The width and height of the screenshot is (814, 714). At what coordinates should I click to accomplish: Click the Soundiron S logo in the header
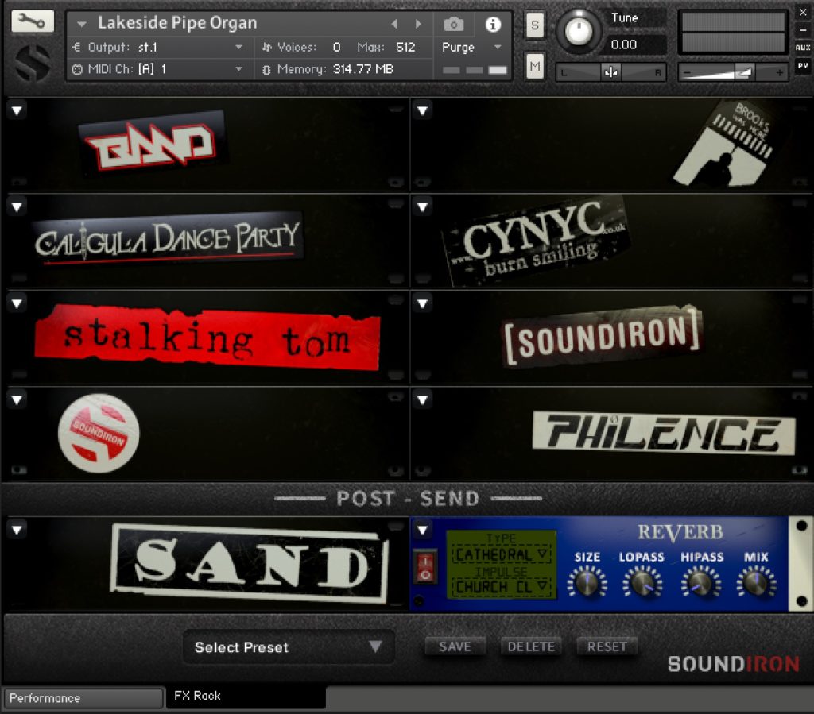[33, 64]
